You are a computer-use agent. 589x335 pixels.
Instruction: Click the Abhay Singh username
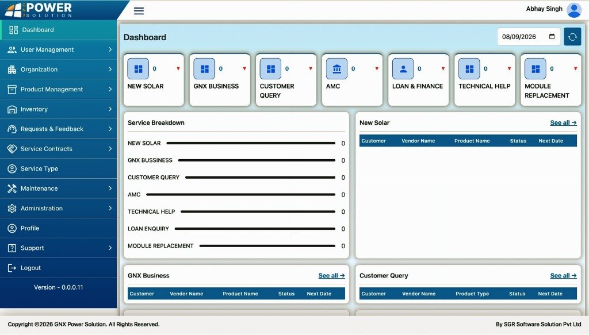tap(544, 9)
